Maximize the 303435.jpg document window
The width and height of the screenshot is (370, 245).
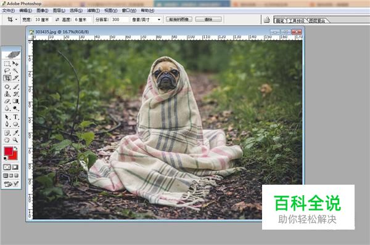tap(286, 32)
